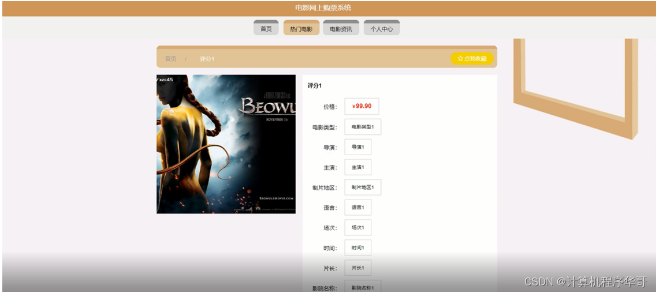Click the 语言1 value box
Screen dimensions: 656x293
357,207
